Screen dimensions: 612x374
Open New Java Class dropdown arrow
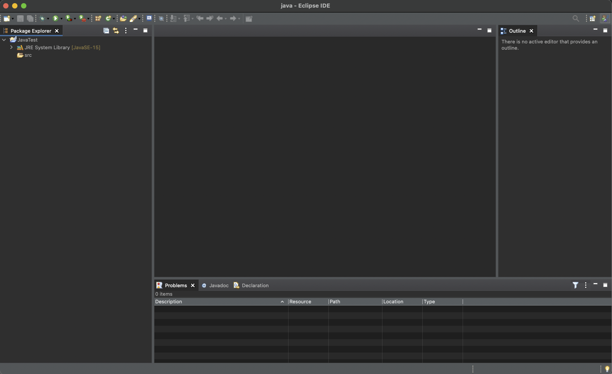(x=114, y=19)
